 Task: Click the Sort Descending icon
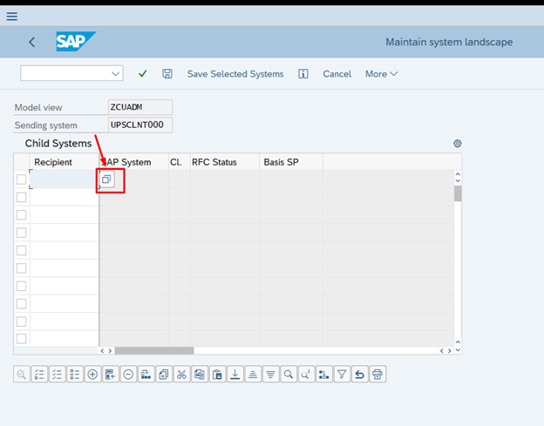point(270,375)
